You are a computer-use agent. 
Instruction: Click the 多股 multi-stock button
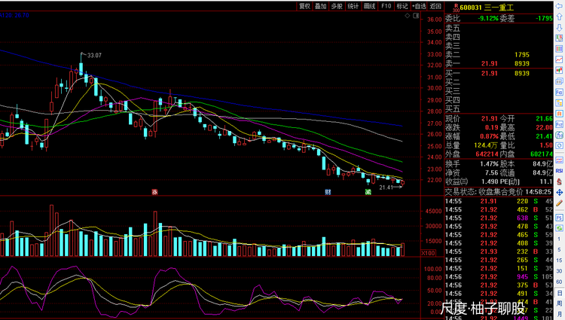coord(337,6)
